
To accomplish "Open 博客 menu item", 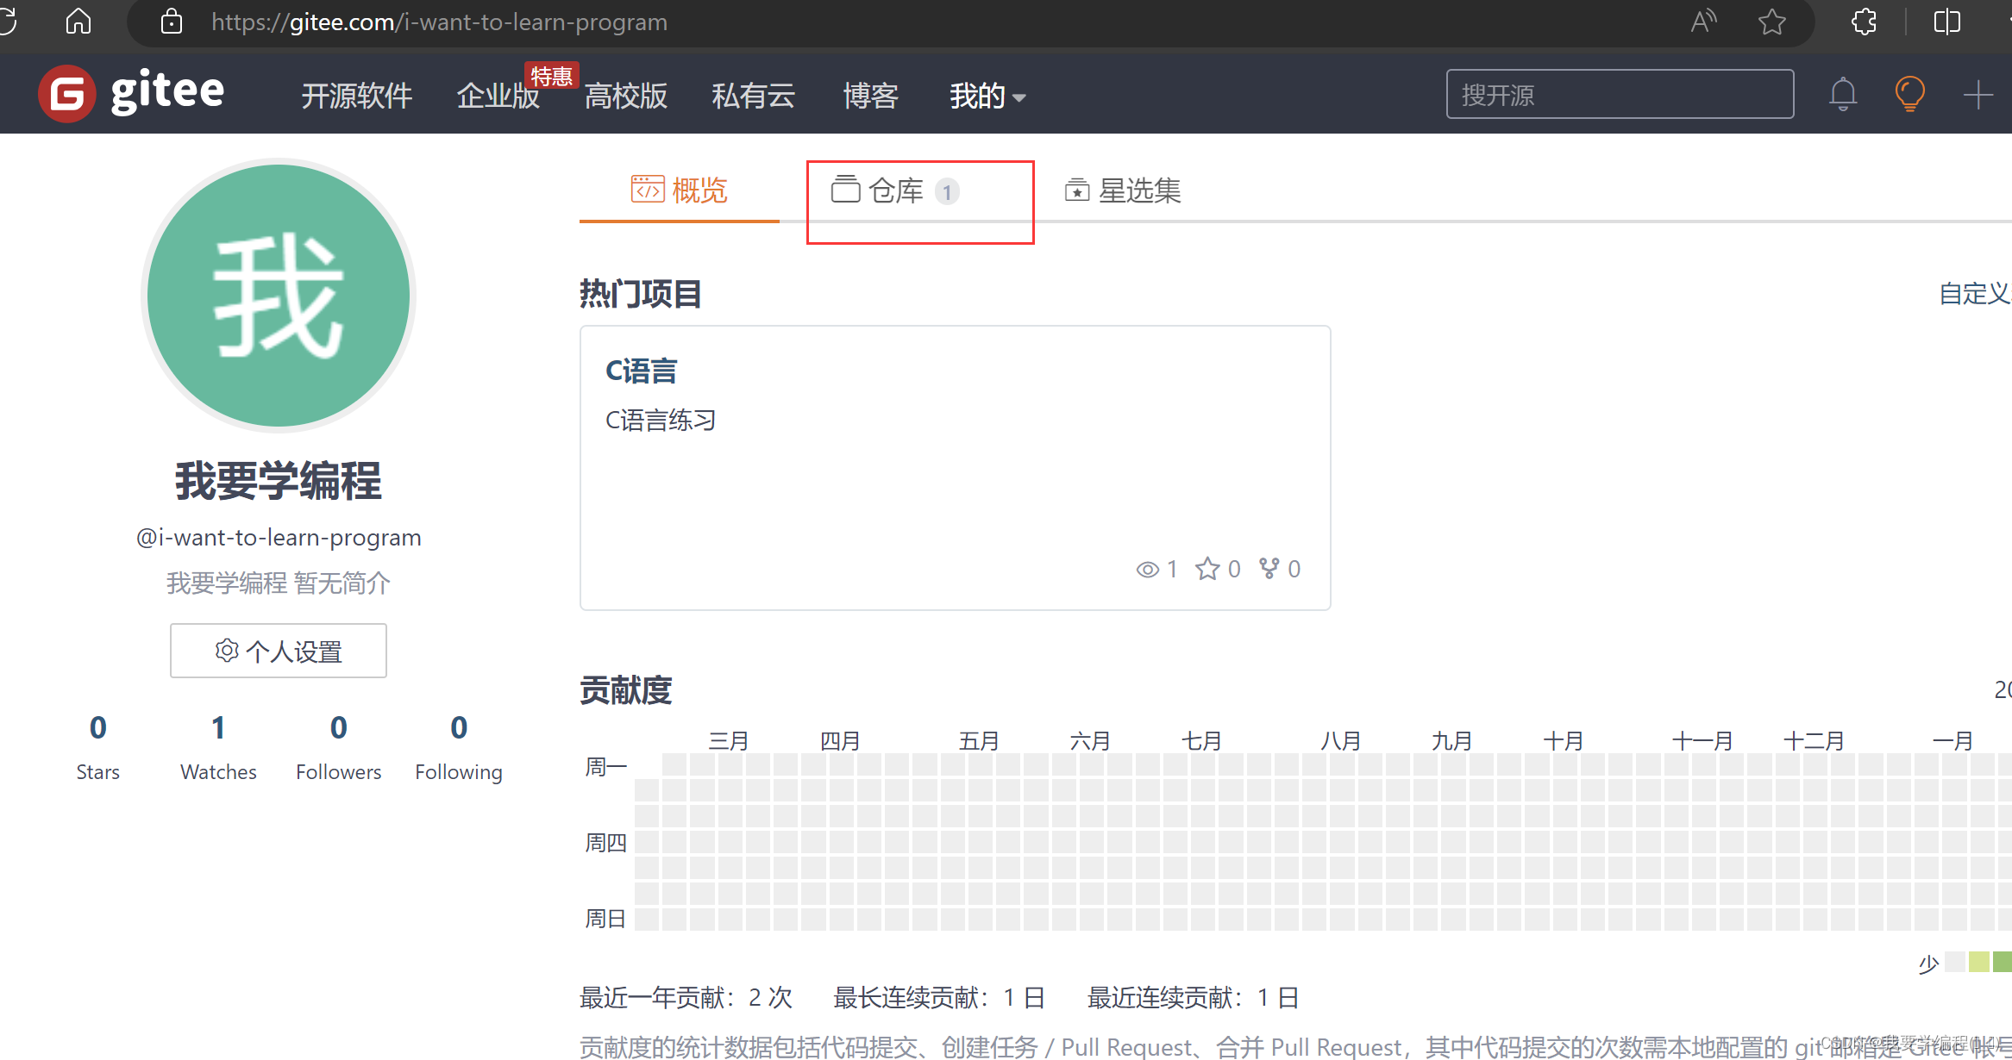I will (x=870, y=96).
